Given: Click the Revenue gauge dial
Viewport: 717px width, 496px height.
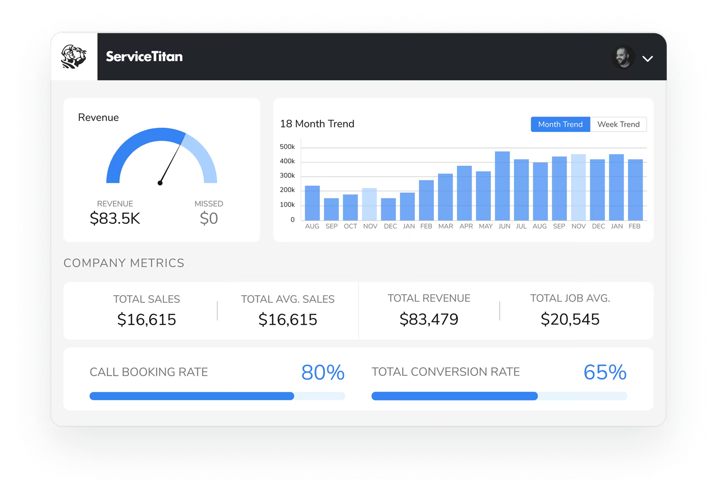Looking at the screenshot, I should [x=162, y=156].
